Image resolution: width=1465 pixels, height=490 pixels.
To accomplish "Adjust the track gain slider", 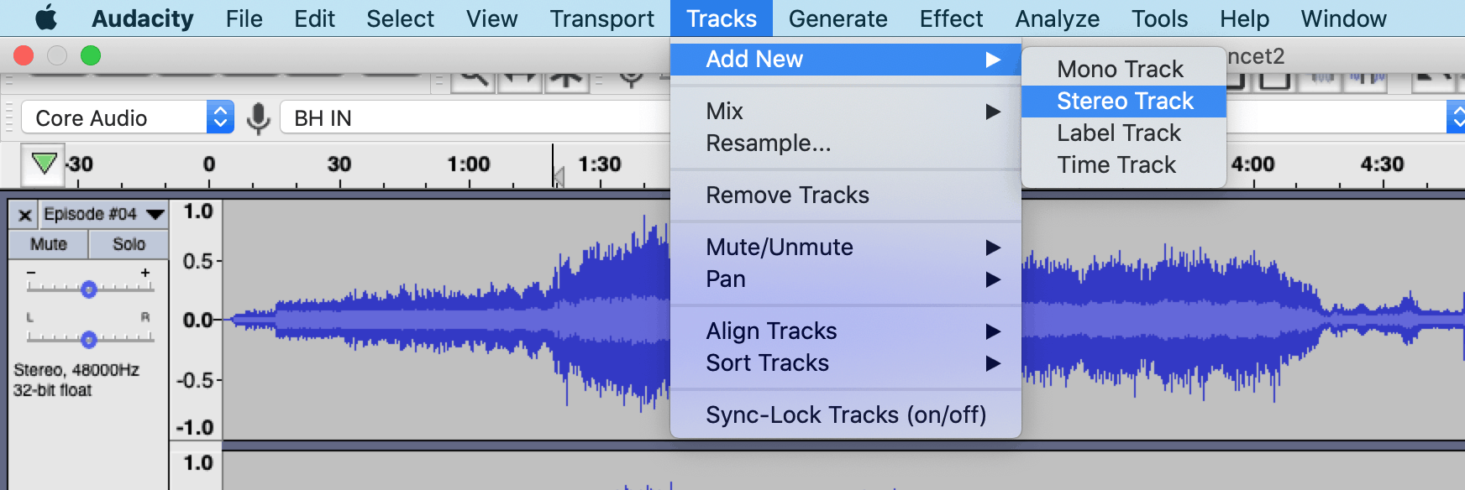I will pyautogui.click(x=87, y=289).
